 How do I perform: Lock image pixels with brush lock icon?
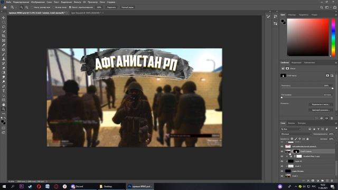296,139
